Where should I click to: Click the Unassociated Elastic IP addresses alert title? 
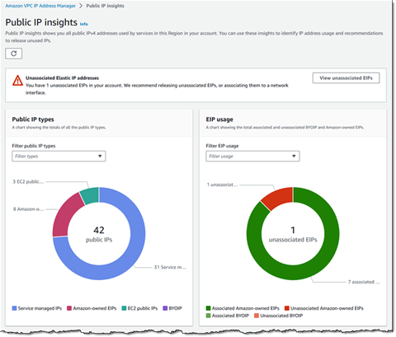coord(62,78)
